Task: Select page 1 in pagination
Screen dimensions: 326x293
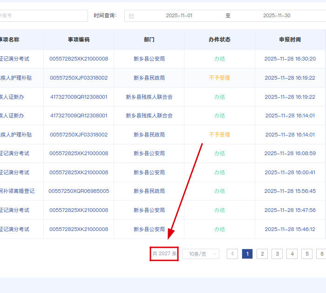Action: coord(247,254)
